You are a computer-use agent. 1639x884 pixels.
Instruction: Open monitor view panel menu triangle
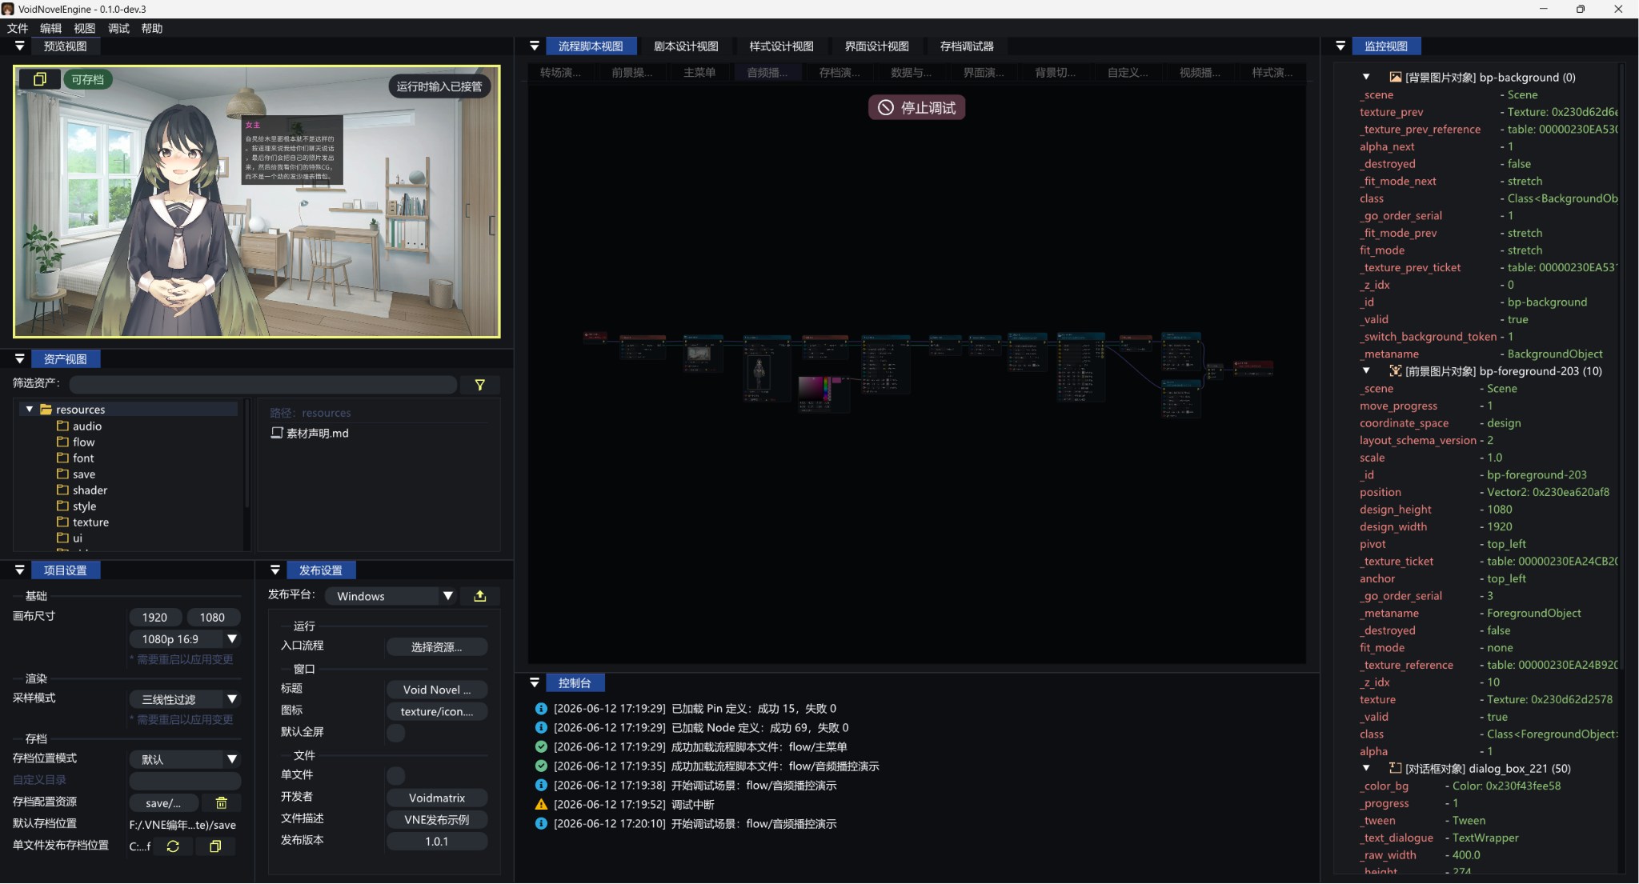point(1340,46)
